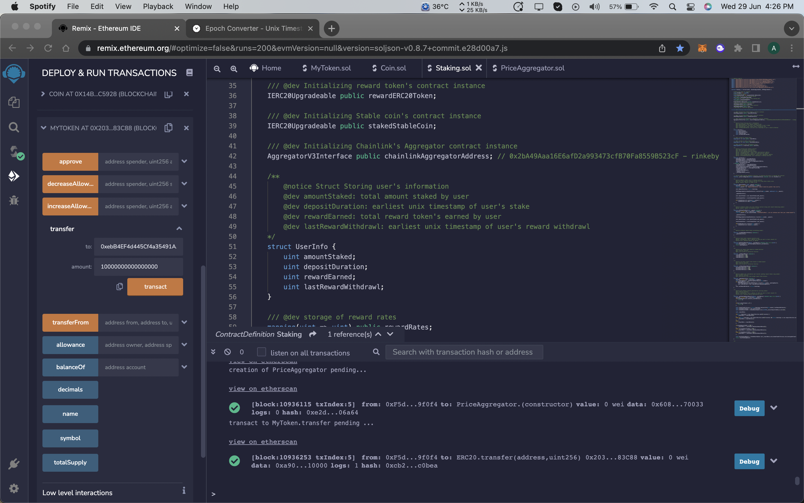Open the File Explorer sidebar icon
This screenshot has height=503, width=804.
pyautogui.click(x=14, y=102)
